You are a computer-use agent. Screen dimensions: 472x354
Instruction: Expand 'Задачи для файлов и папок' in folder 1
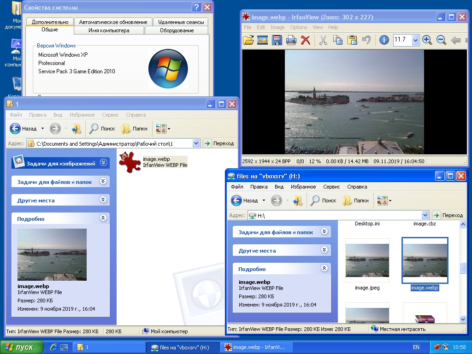click(103, 181)
